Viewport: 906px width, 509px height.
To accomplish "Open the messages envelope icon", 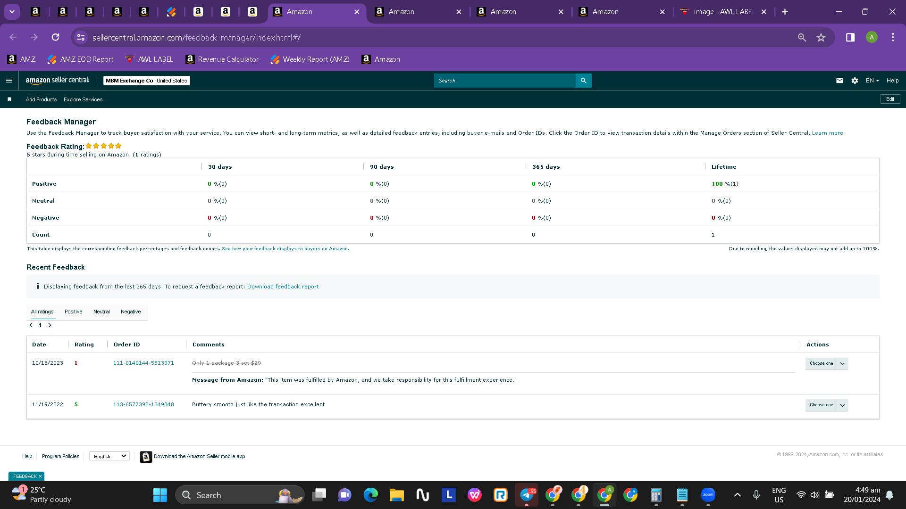I will pos(839,81).
